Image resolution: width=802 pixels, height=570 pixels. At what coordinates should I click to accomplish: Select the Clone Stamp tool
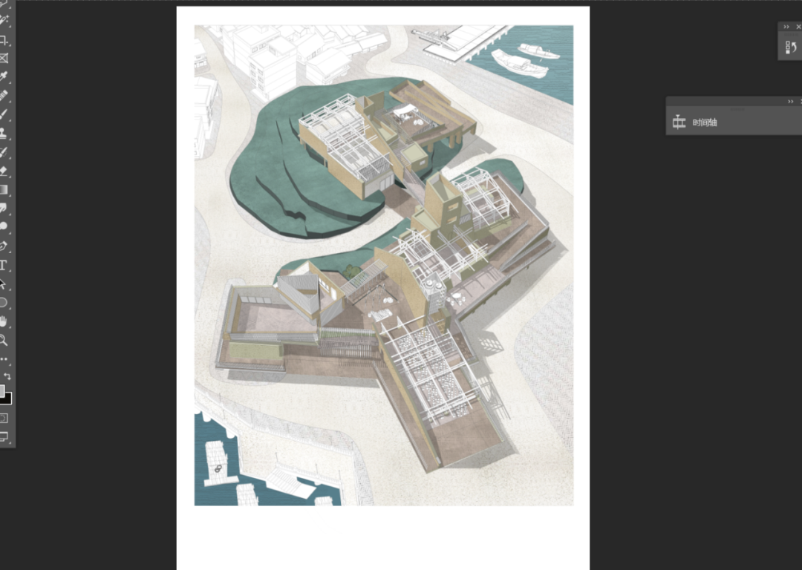(x=4, y=133)
